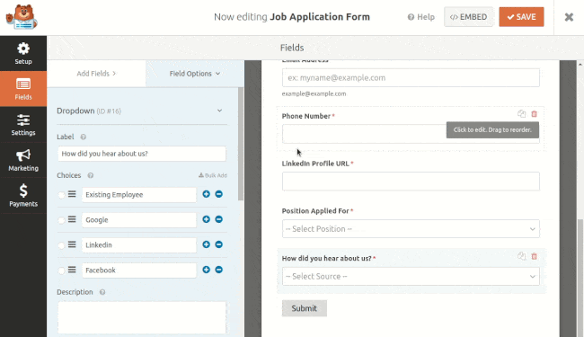Image resolution: width=584 pixels, height=337 pixels.
Task: Duplicate the How did you hear field
Action: pos(521,256)
